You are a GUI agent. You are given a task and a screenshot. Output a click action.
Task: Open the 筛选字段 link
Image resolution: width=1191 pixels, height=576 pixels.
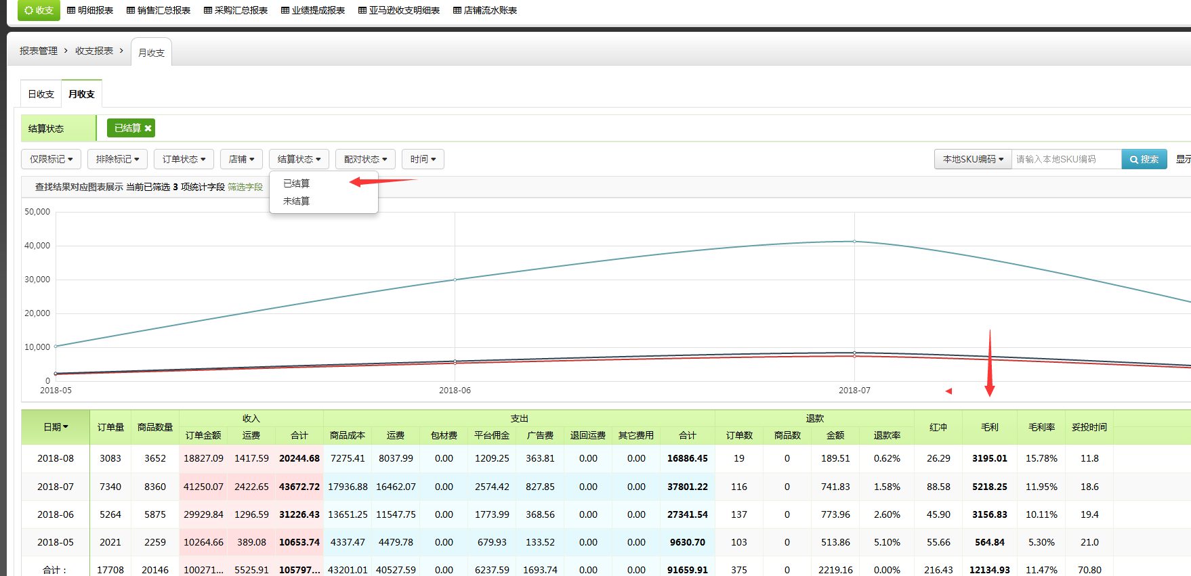pyautogui.click(x=245, y=187)
